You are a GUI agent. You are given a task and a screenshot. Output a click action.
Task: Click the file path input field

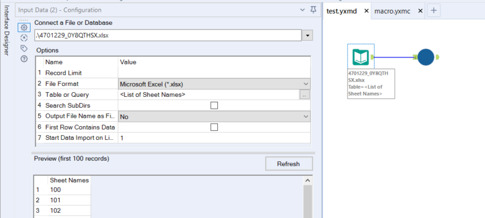(x=168, y=35)
